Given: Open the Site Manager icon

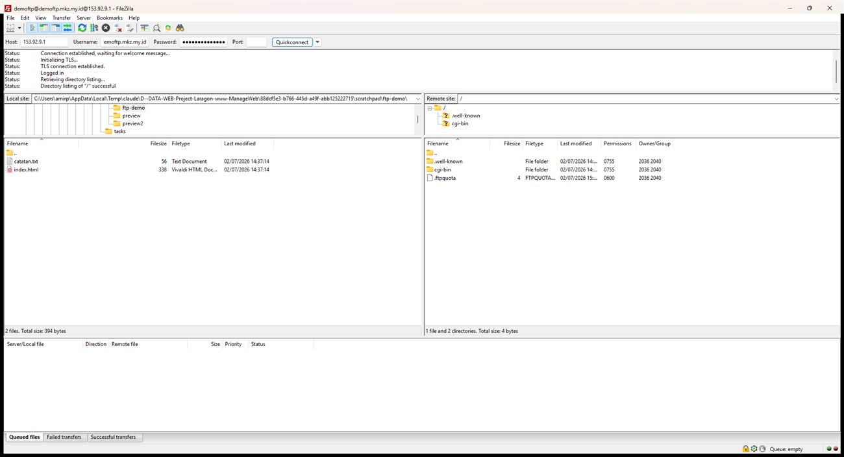Looking at the screenshot, I should [10, 28].
